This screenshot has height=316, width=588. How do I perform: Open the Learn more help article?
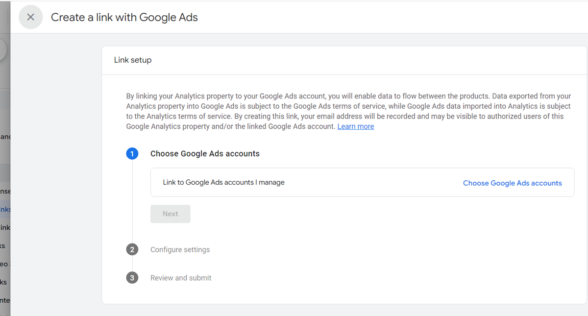[x=356, y=126]
